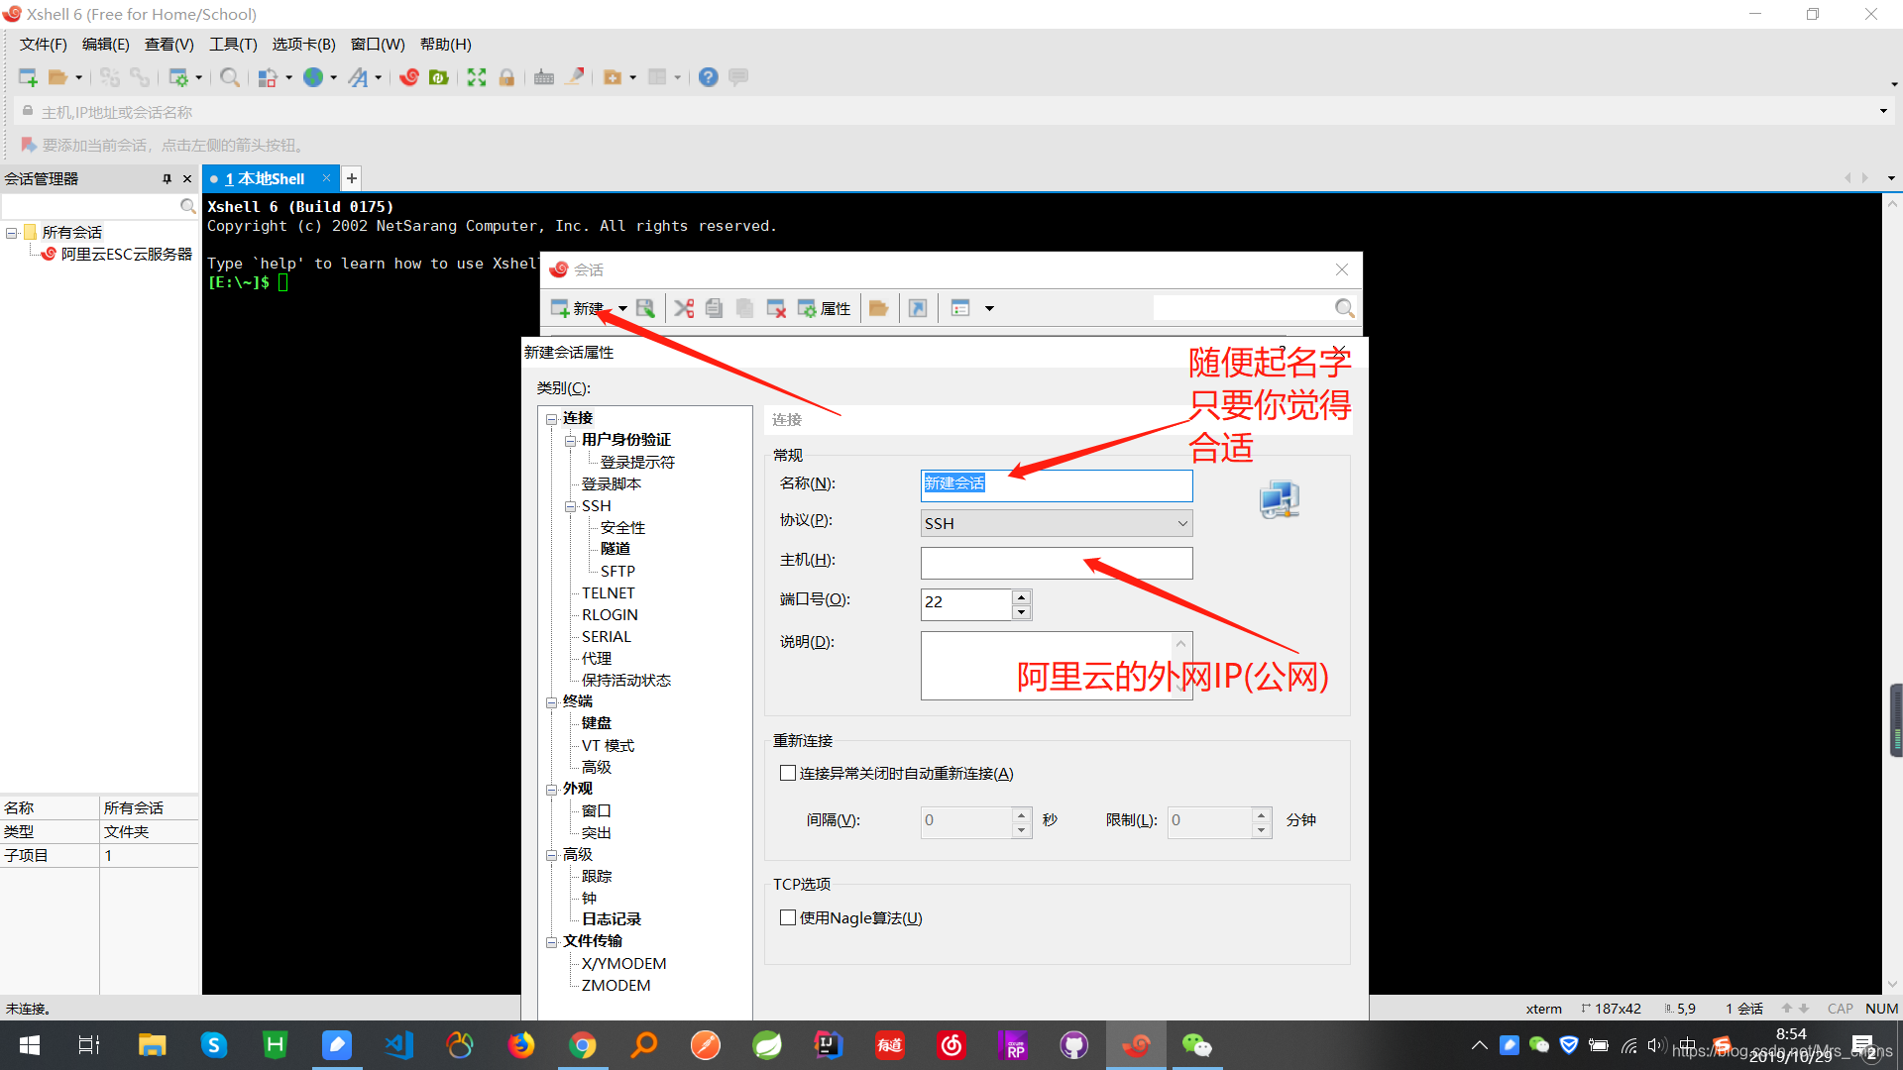Viewport: 1903px width, 1070px height.
Task: Click the open folder icon in Sessions dialog
Action: click(x=878, y=308)
